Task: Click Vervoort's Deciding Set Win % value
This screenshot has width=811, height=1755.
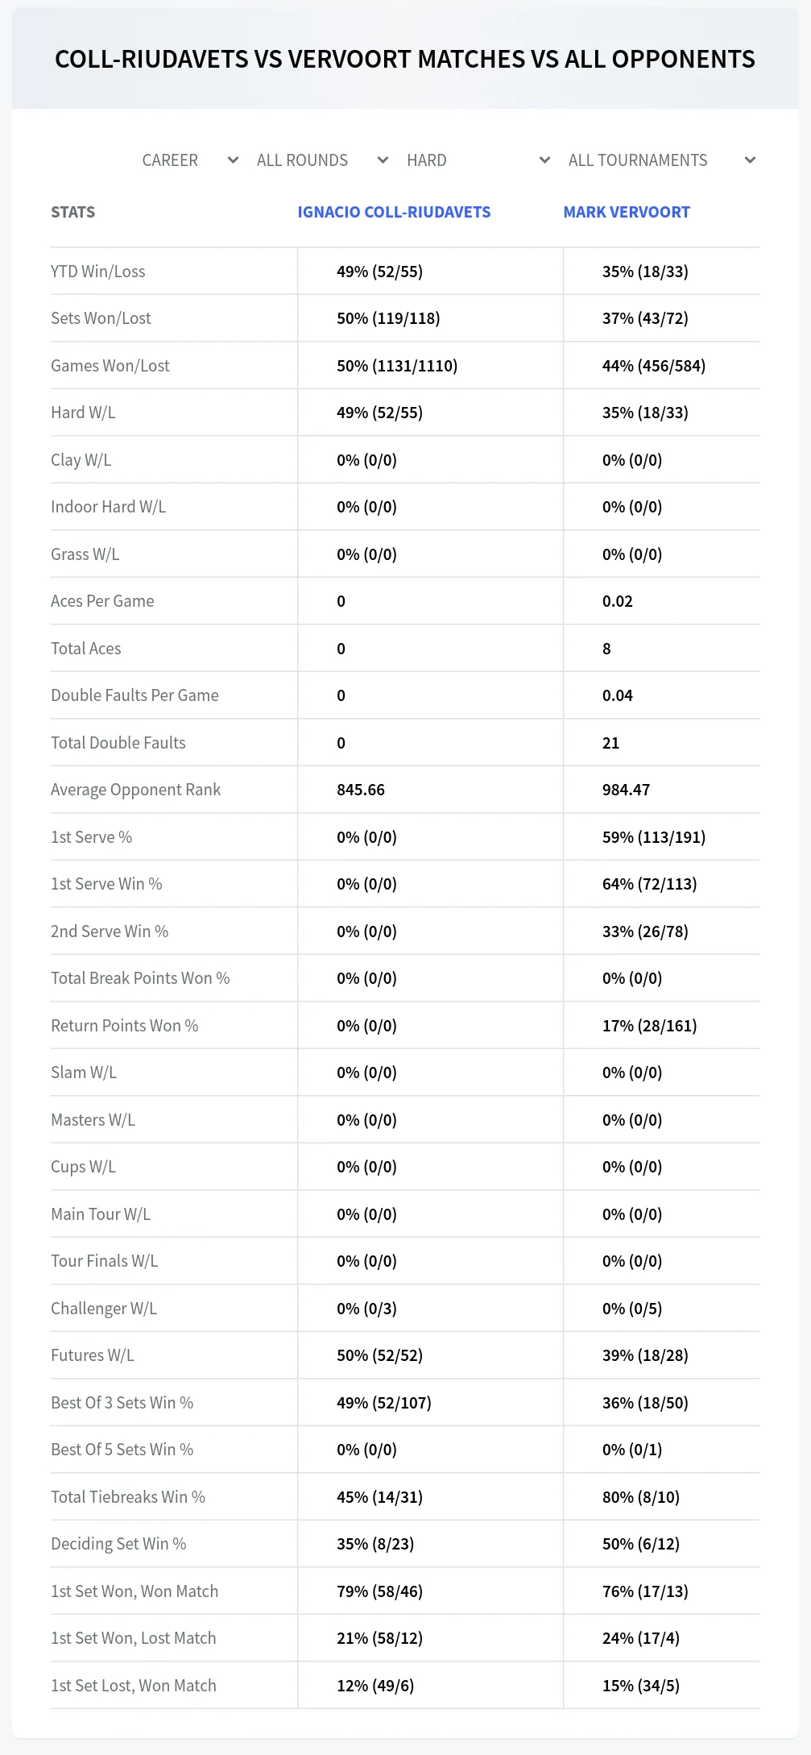Action: [x=641, y=1544]
